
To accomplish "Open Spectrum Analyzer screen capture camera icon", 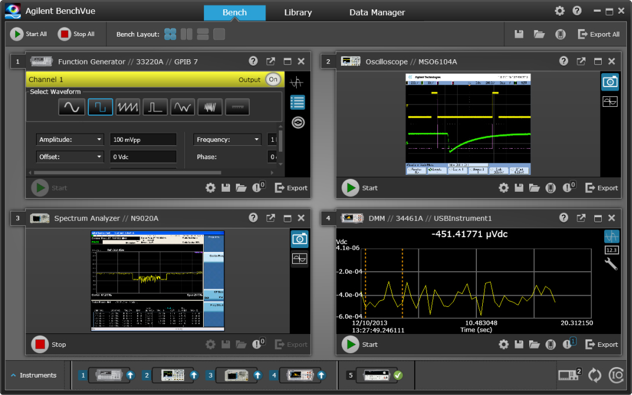I will pyautogui.click(x=300, y=239).
